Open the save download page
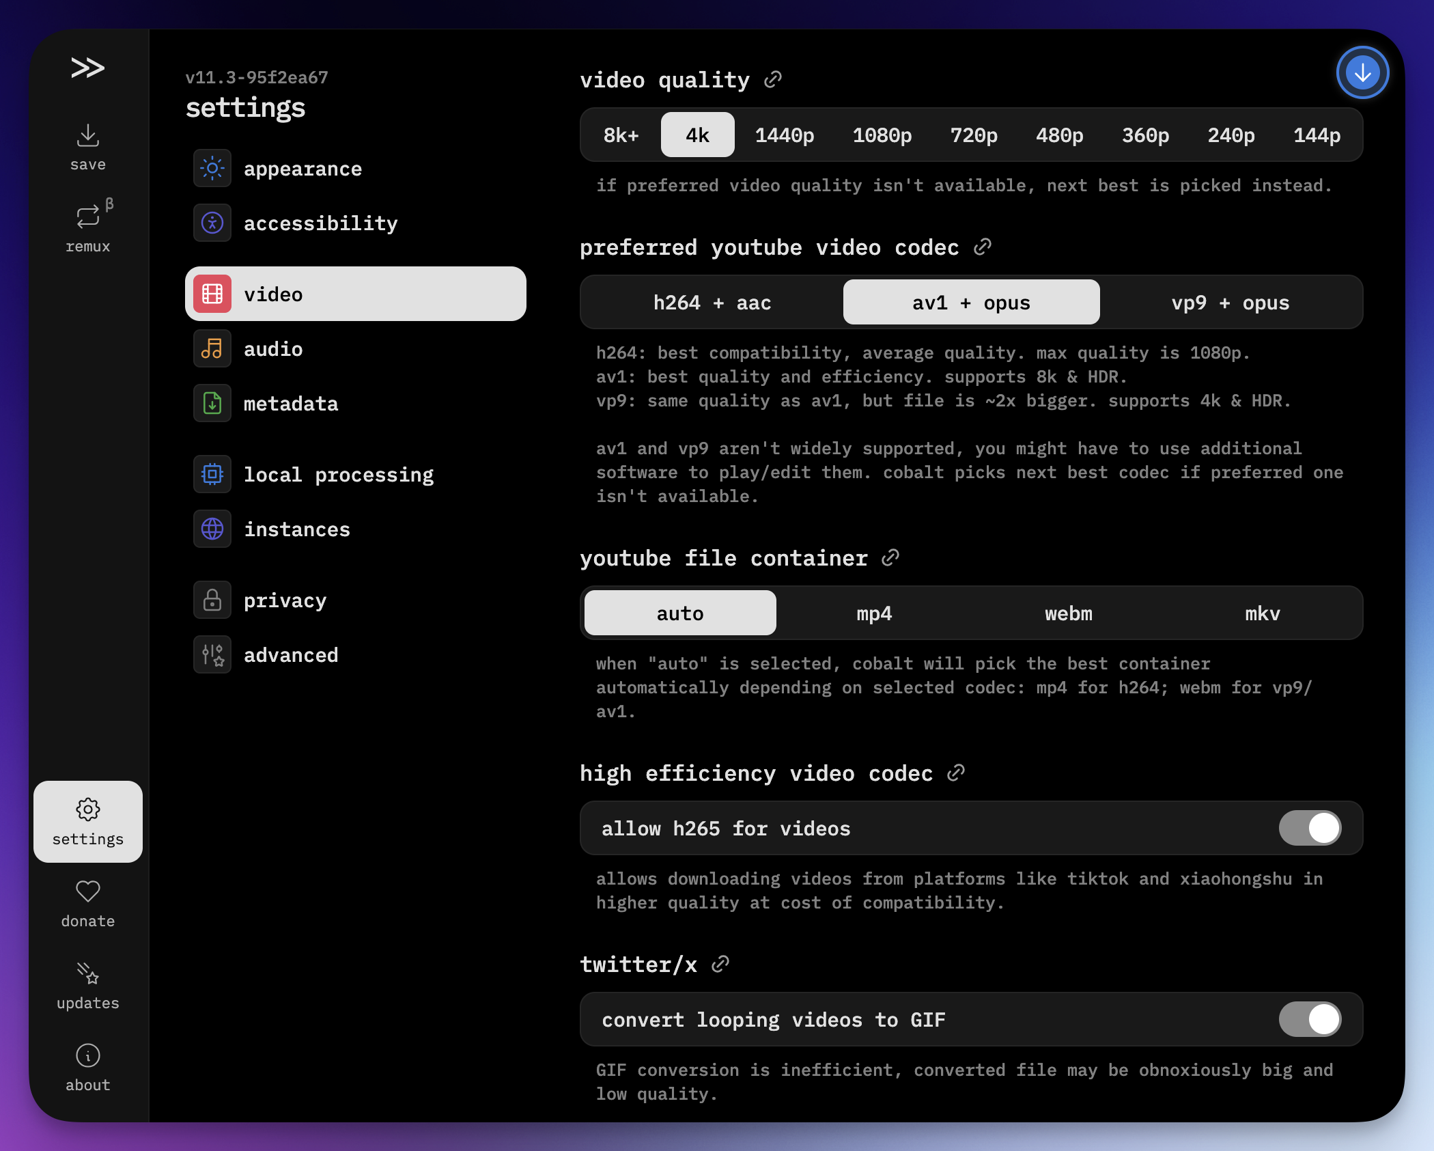The image size is (1434, 1151). 87,148
